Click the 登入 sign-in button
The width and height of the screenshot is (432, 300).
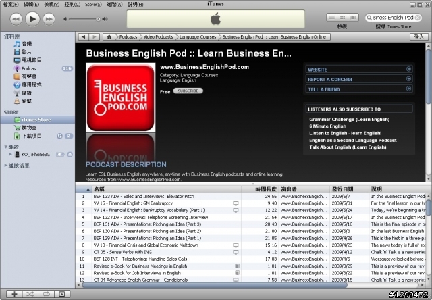418,36
